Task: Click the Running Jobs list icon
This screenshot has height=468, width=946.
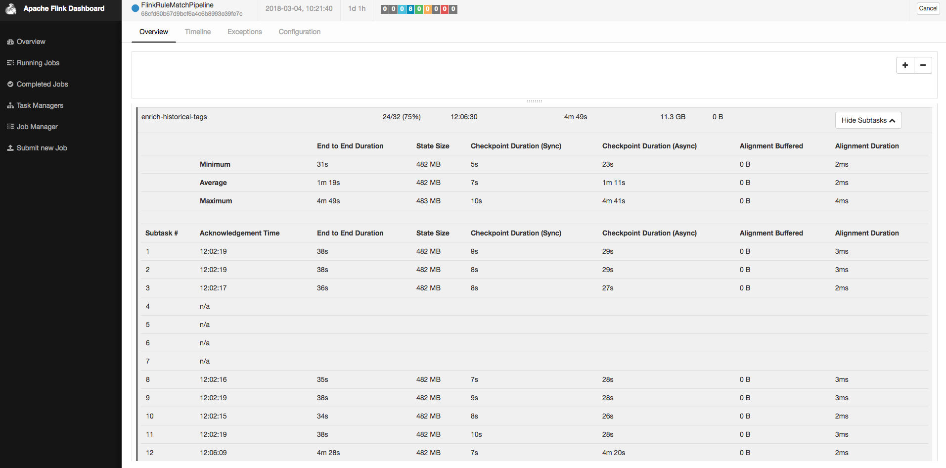Action: tap(10, 63)
